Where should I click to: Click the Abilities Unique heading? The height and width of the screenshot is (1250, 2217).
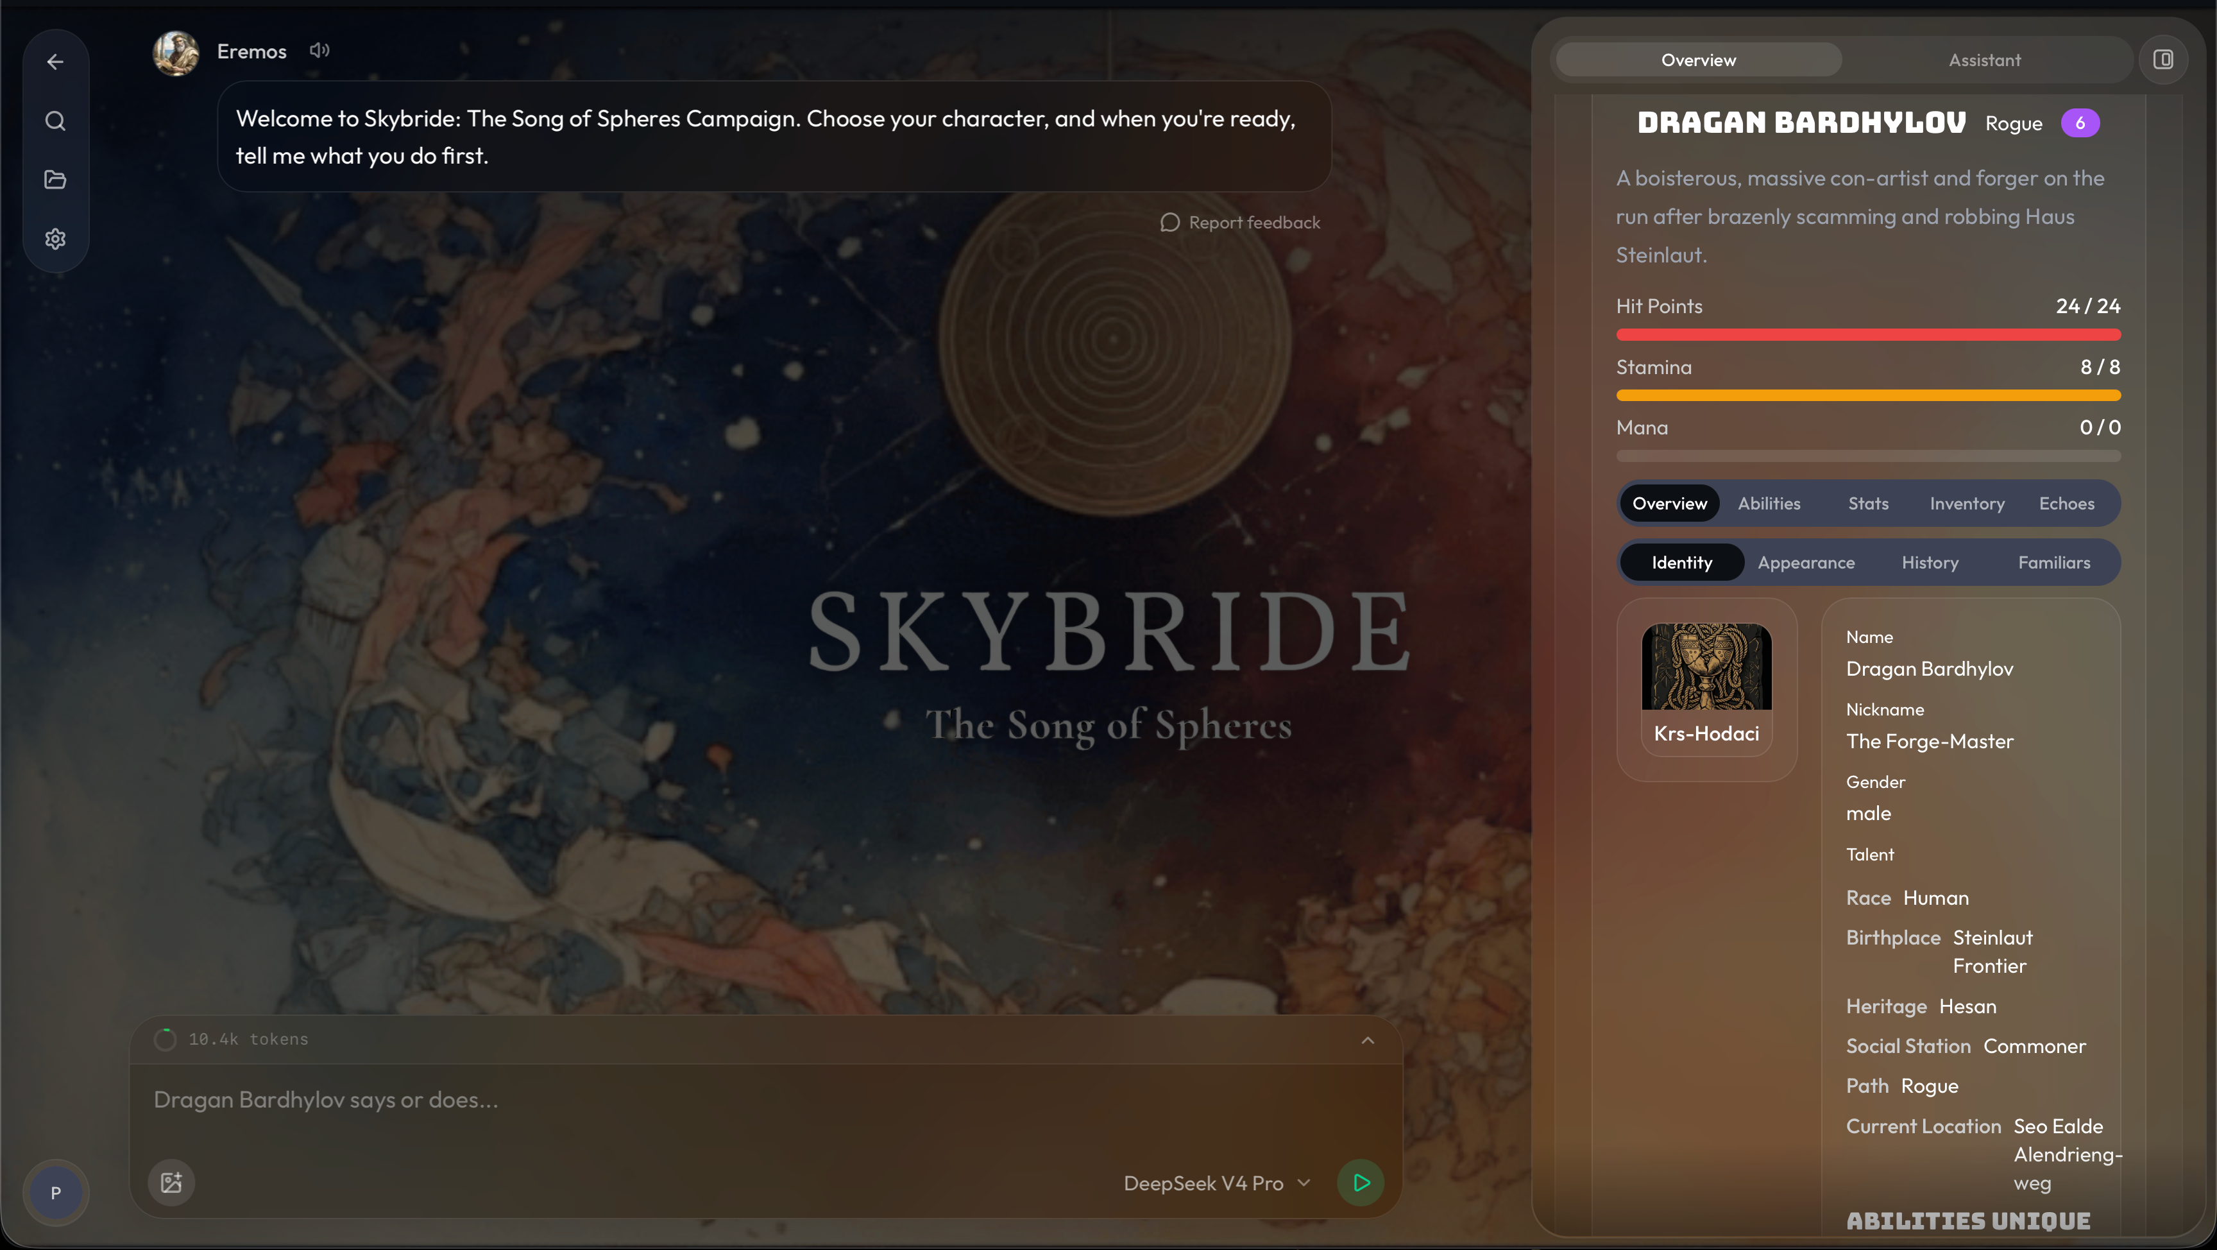pos(1967,1220)
